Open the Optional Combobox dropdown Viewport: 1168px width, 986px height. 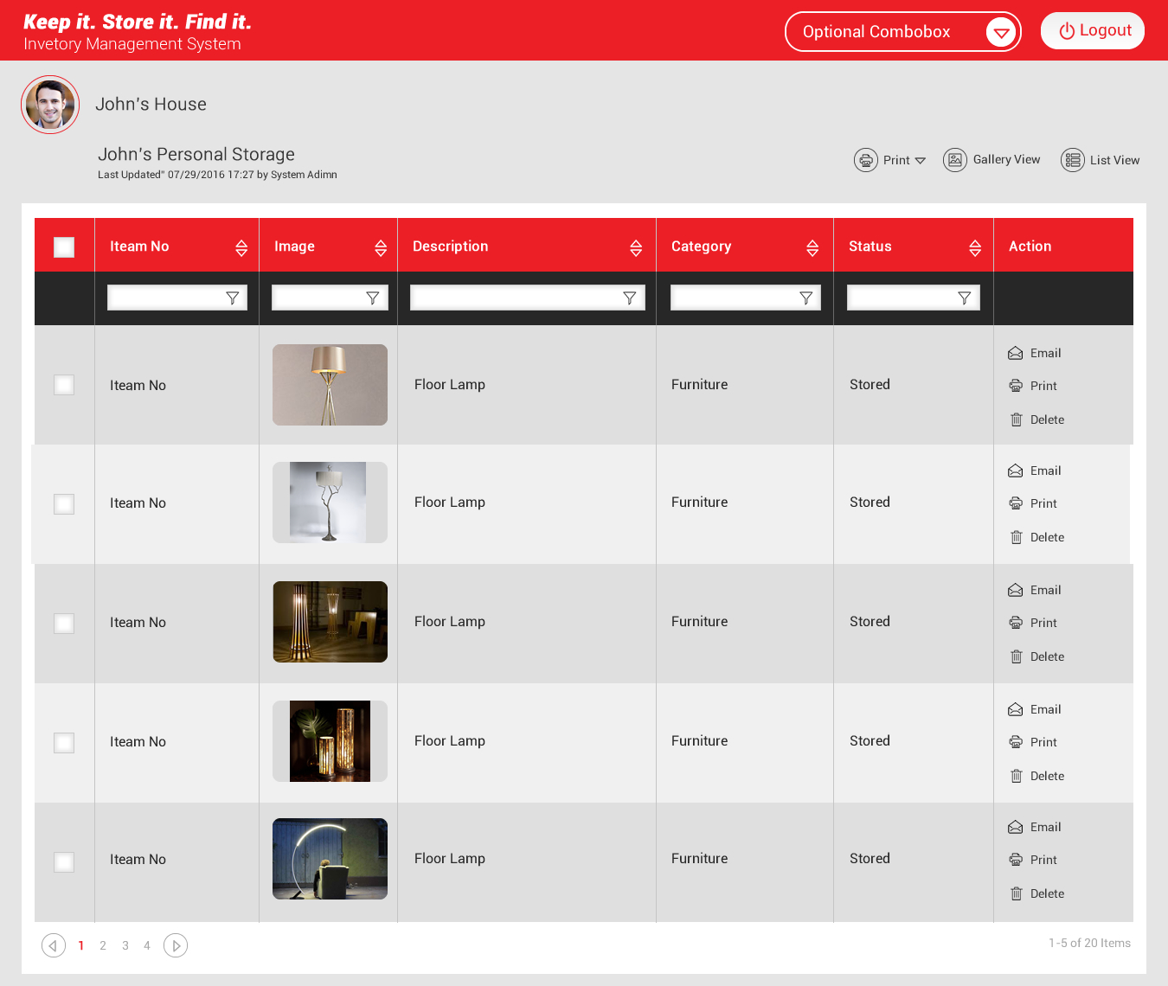[x=1001, y=33]
